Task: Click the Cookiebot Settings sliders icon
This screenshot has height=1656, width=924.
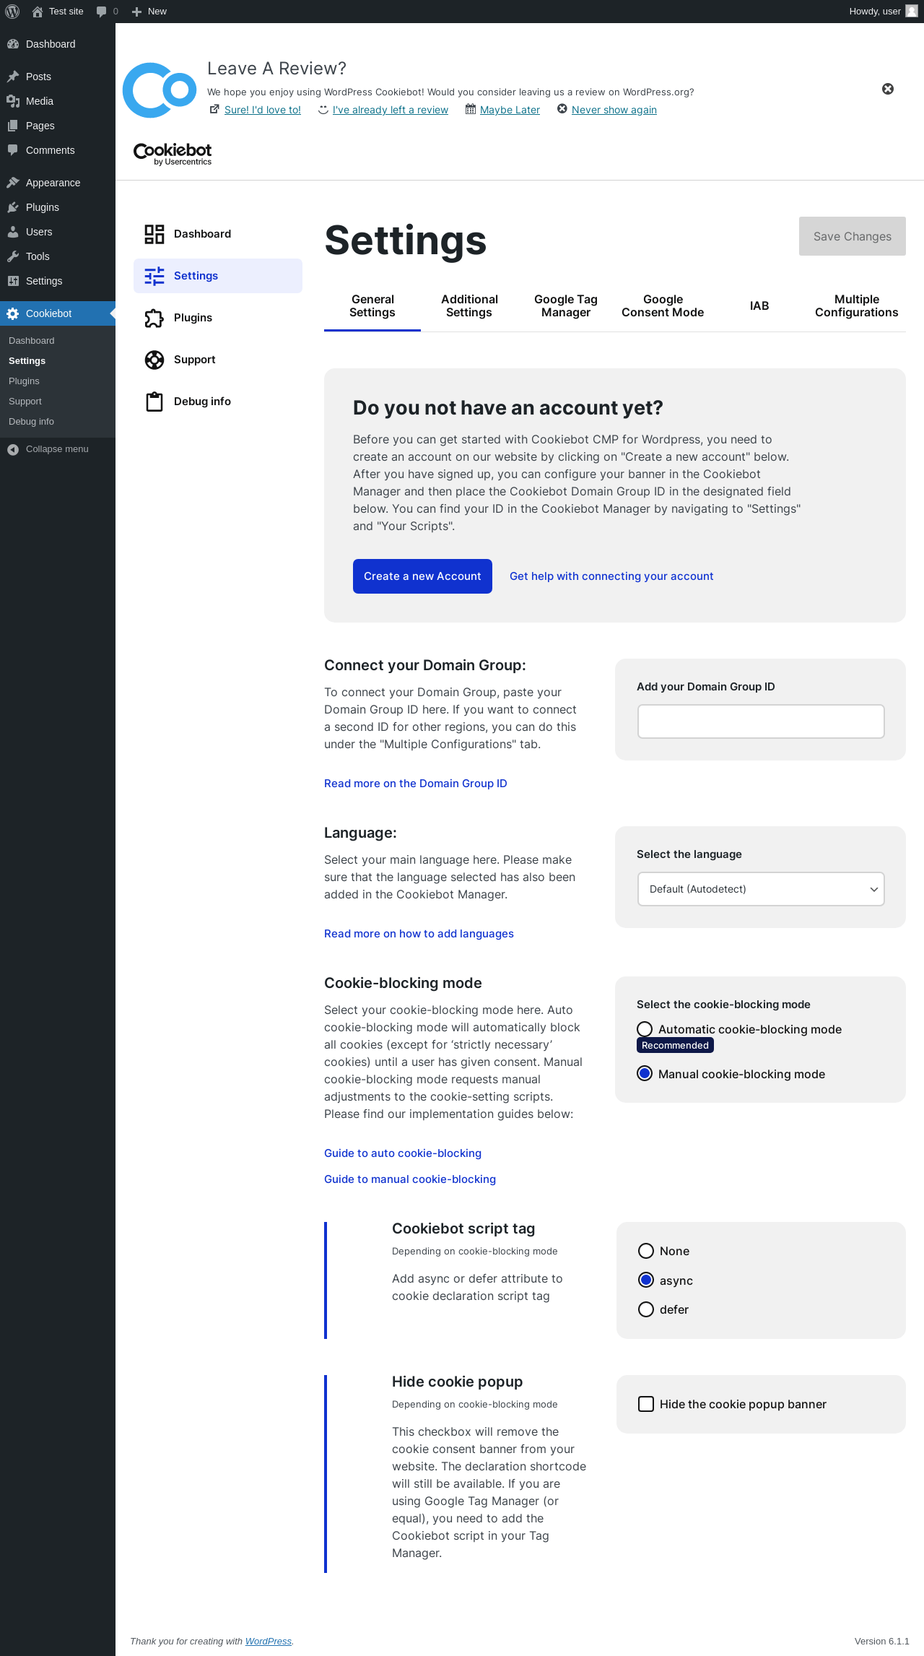Action: (x=154, y=276)
